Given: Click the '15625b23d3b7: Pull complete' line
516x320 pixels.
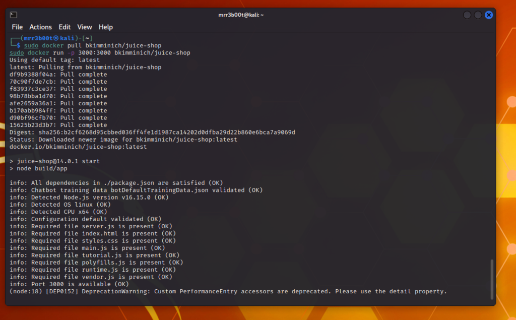Looking at the screenshot, I should tap(58, 125).
